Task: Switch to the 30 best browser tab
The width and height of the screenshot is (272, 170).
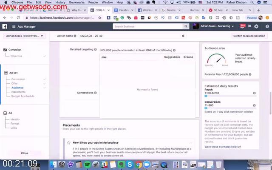Action: pyautogui.click(x=218, y=10)
